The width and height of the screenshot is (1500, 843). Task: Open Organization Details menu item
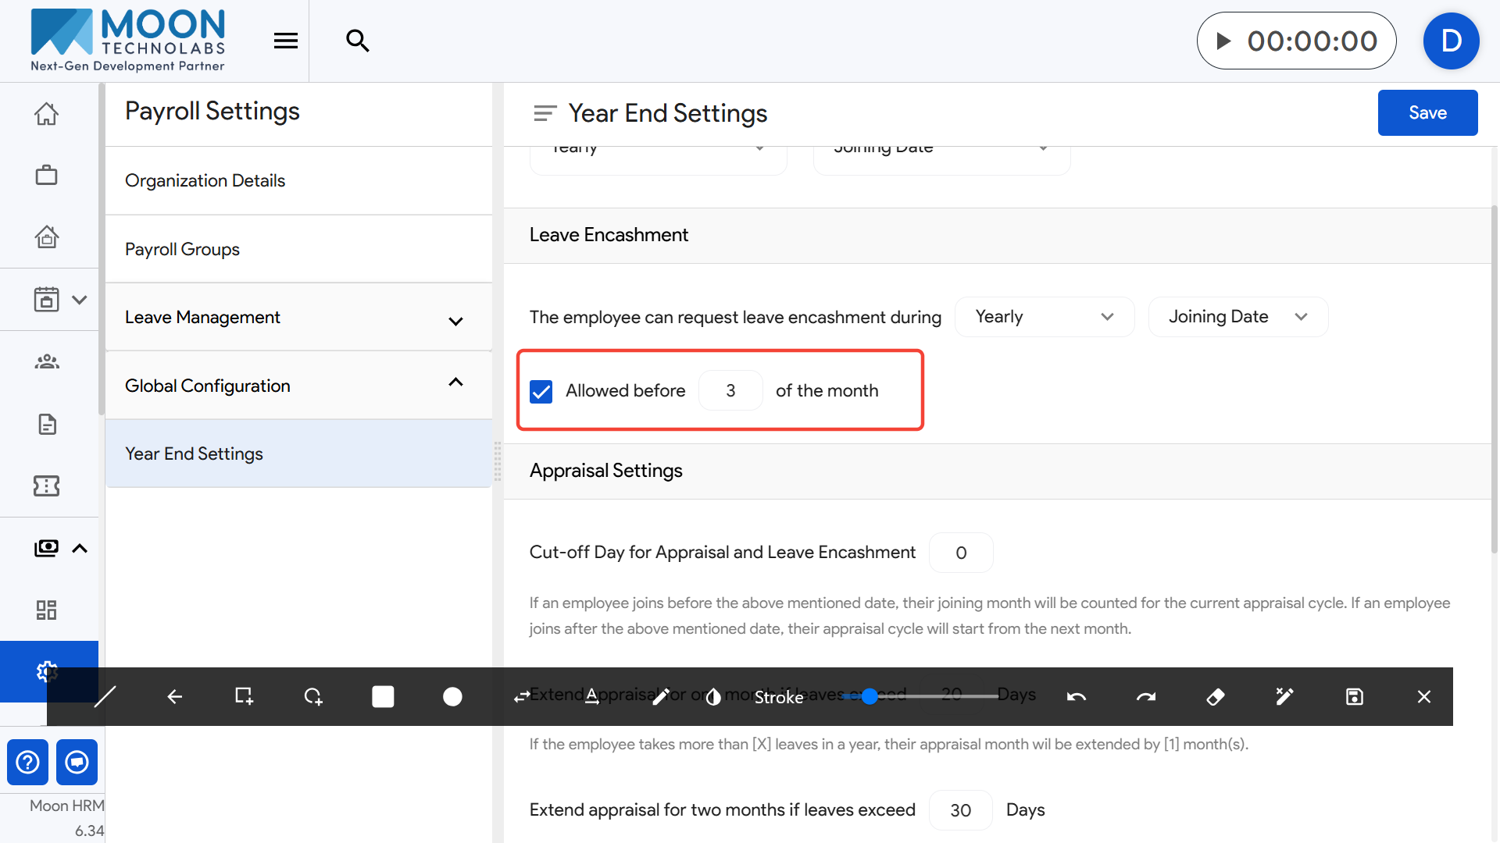tap(205, 180)
